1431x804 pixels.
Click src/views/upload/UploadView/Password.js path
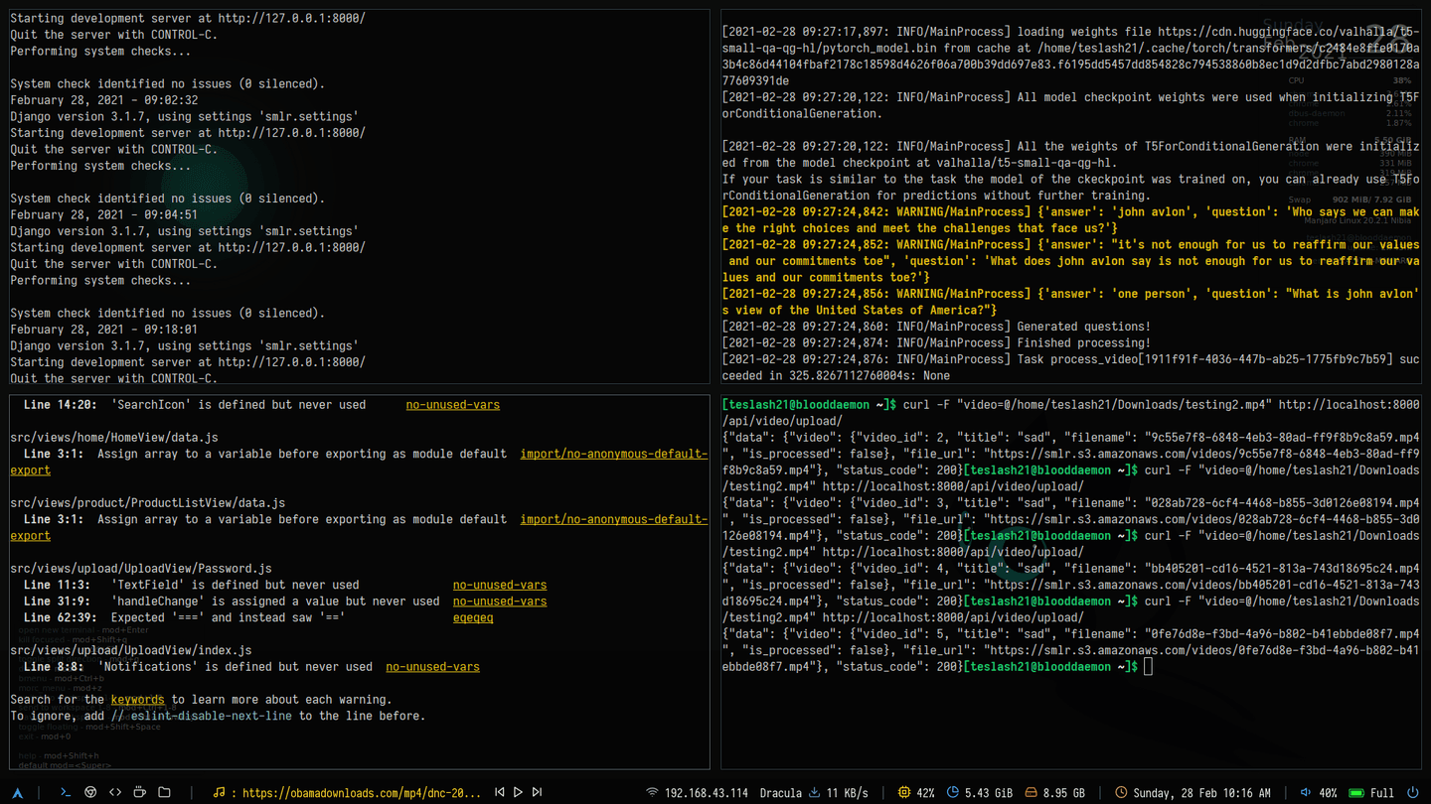pyautogui.click(x=141, y=569)
